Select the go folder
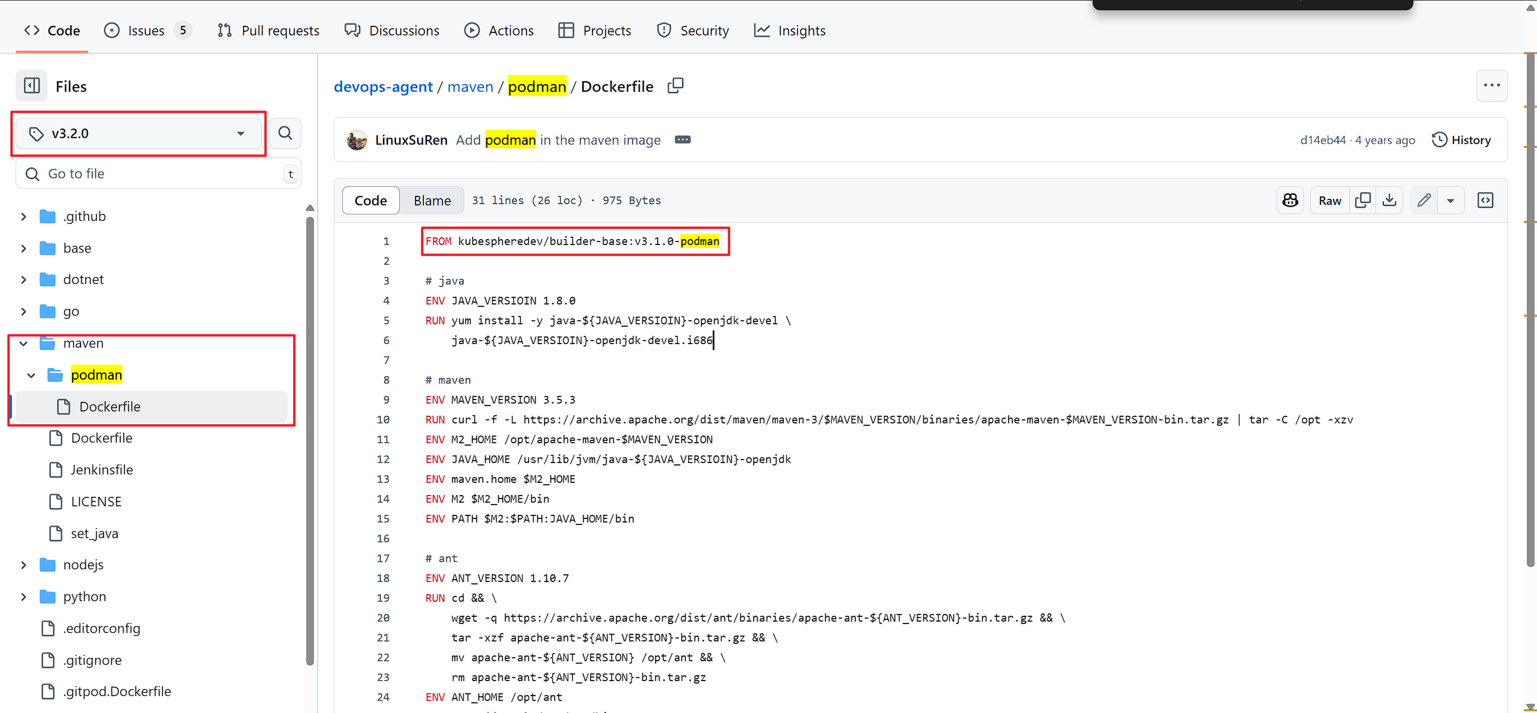 (x=71, y=312)
